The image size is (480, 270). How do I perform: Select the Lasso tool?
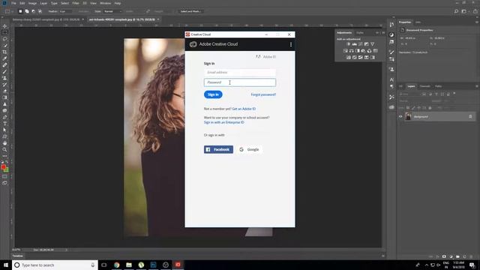(4, 39)
